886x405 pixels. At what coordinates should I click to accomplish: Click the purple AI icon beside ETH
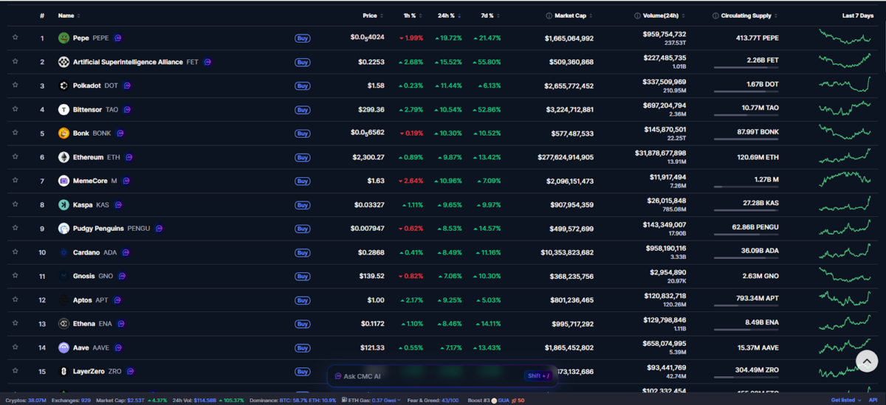coord(128,157)
